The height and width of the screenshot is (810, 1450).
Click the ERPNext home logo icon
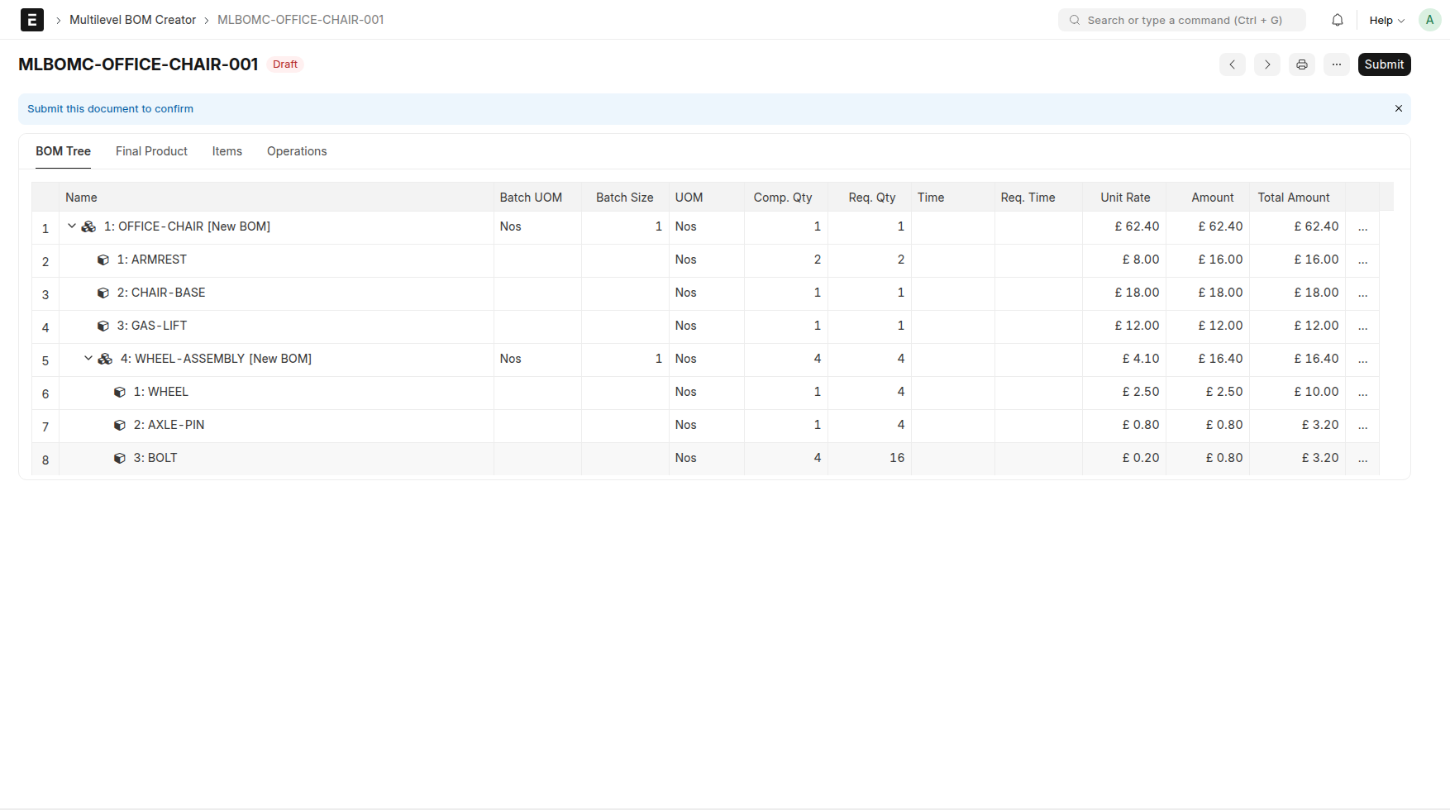point(31,20)
